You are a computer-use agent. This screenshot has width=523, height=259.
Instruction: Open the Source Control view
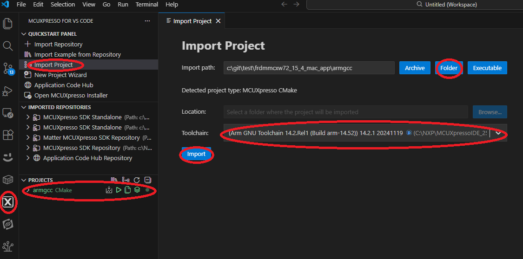pos(8,68)
